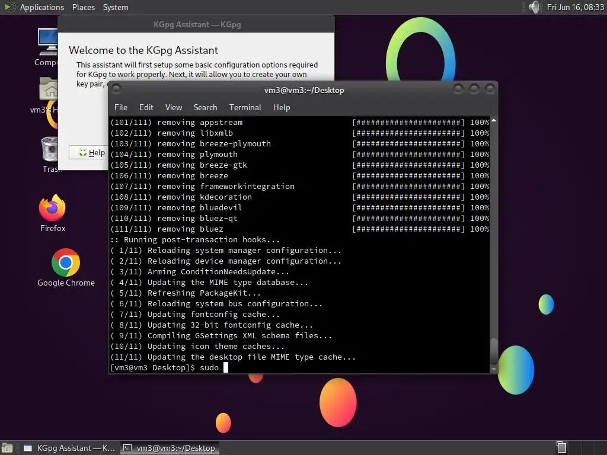This screenshot has width=607, height=455.
Task: Open the Google Chrome desktop icon
Action: 66,268
